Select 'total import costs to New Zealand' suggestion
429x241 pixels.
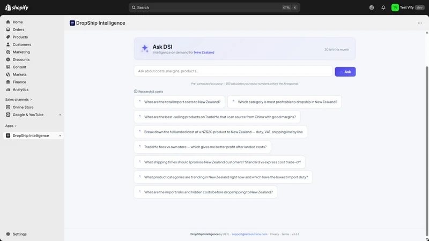click(179, 102)
